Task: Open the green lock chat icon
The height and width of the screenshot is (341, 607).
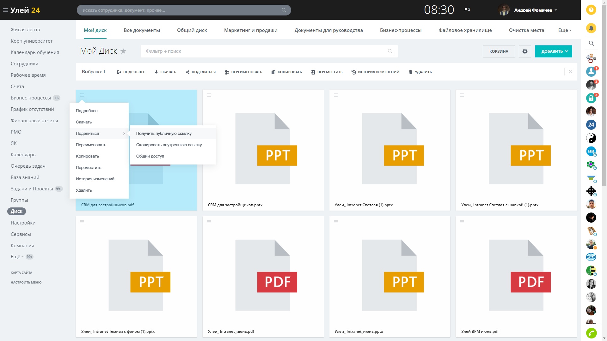Action: point(591,98)
